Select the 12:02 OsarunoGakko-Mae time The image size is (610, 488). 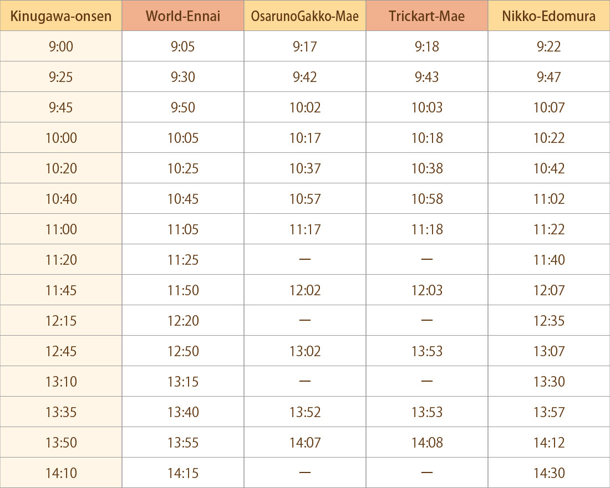click(x=304, y=290)
